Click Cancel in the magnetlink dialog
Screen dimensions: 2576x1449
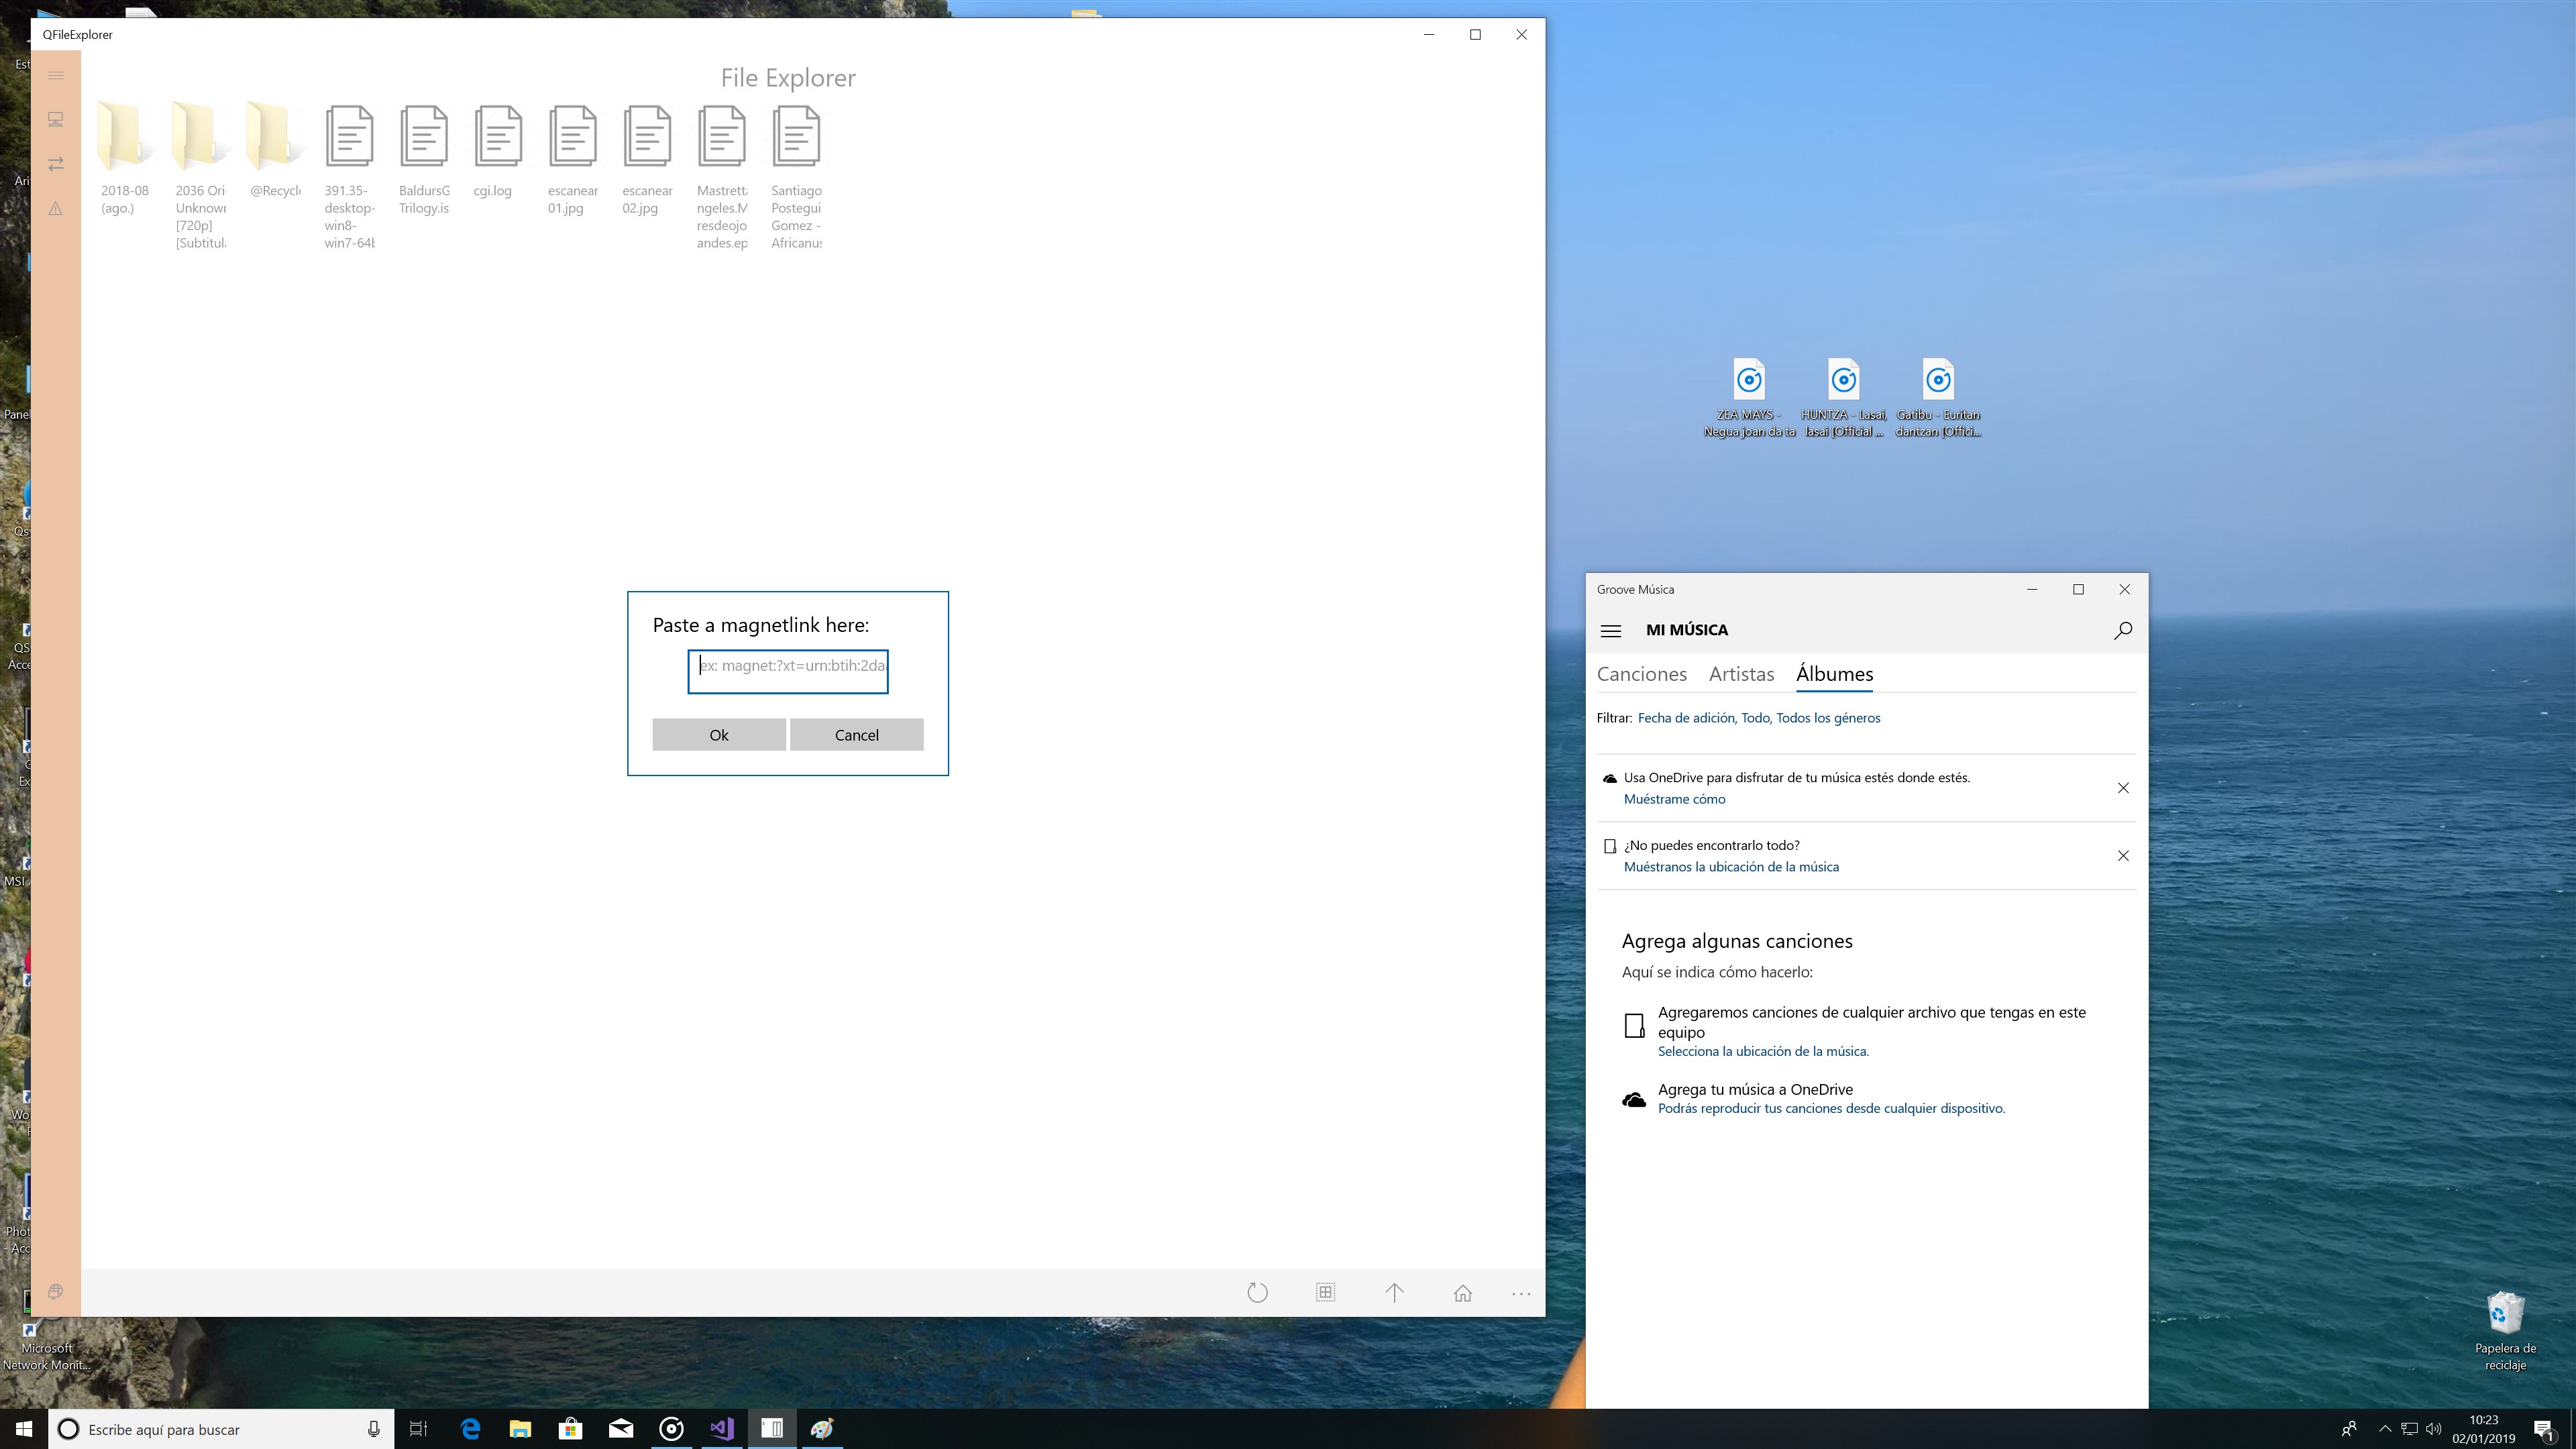click(856, 735)
